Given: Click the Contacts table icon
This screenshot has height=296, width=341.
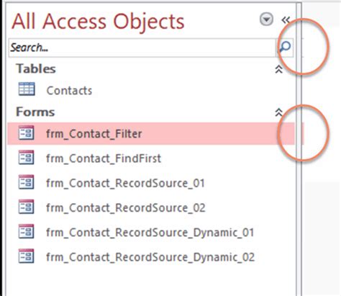Looking at the screenshot, I should [x=27, y=89].
